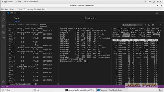Click the /dev/sda7 filesystem row
Viewport: 164px width, 92px height.
point(85,40)
